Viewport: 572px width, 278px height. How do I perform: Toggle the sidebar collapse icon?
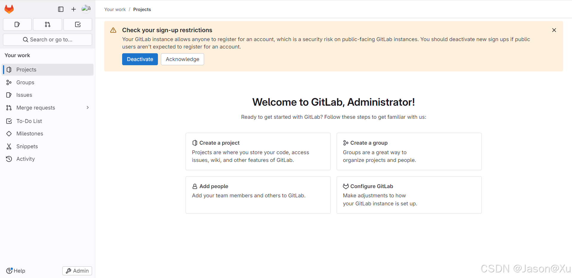[x=61, y=9]
